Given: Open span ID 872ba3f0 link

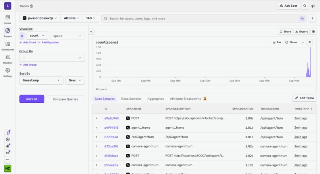Looking at the screenshot, I should click(111, 147).
